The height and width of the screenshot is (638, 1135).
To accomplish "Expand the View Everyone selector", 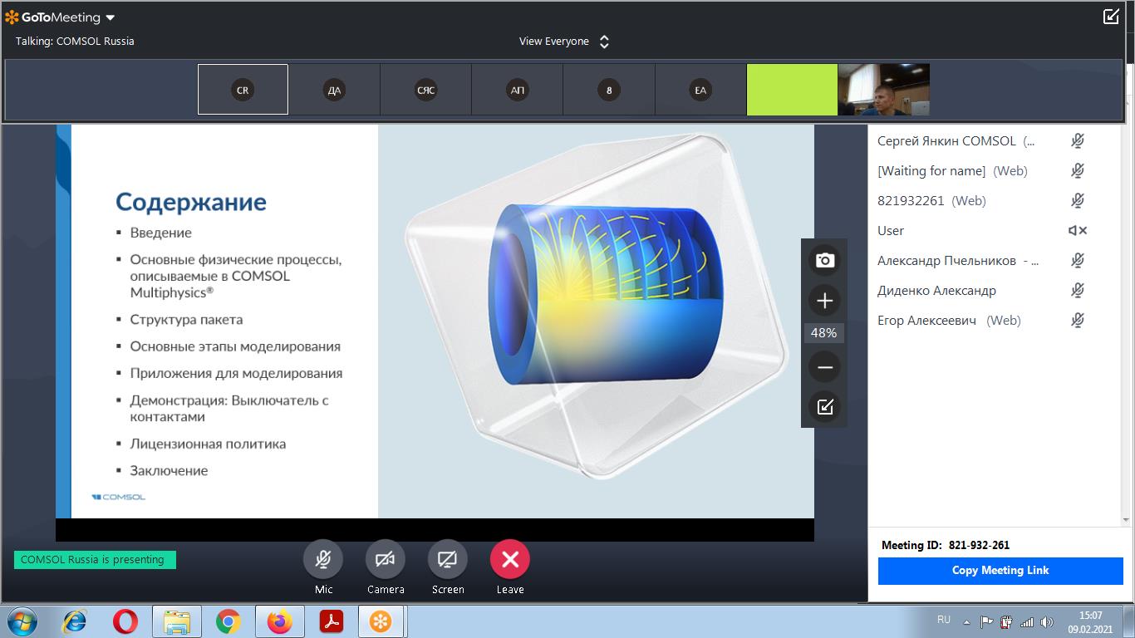I will click(x=565, y=42).
